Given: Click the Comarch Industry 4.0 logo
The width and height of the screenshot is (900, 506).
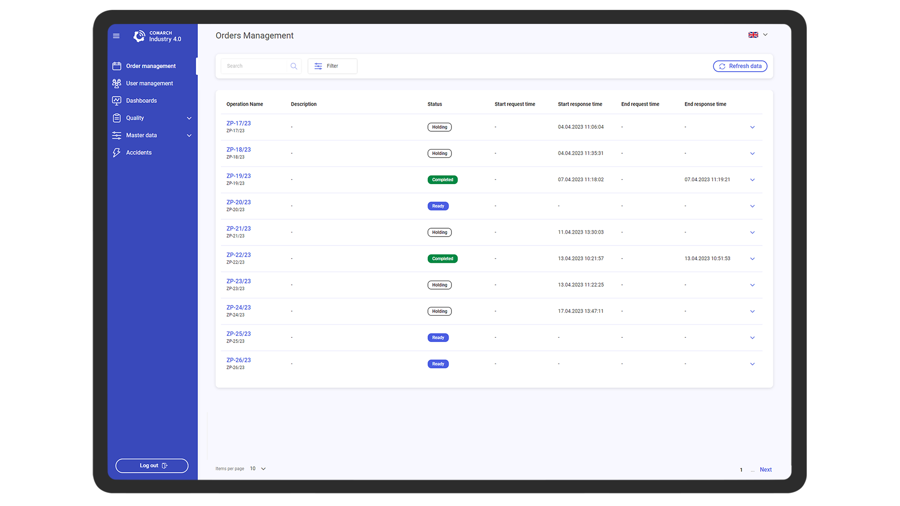Looking at the screenshot, I should (x=157, y=36).
